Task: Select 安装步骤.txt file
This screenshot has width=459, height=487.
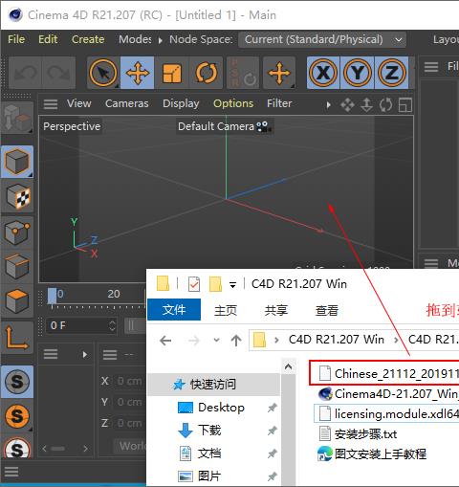Action: tap(358, 434)
